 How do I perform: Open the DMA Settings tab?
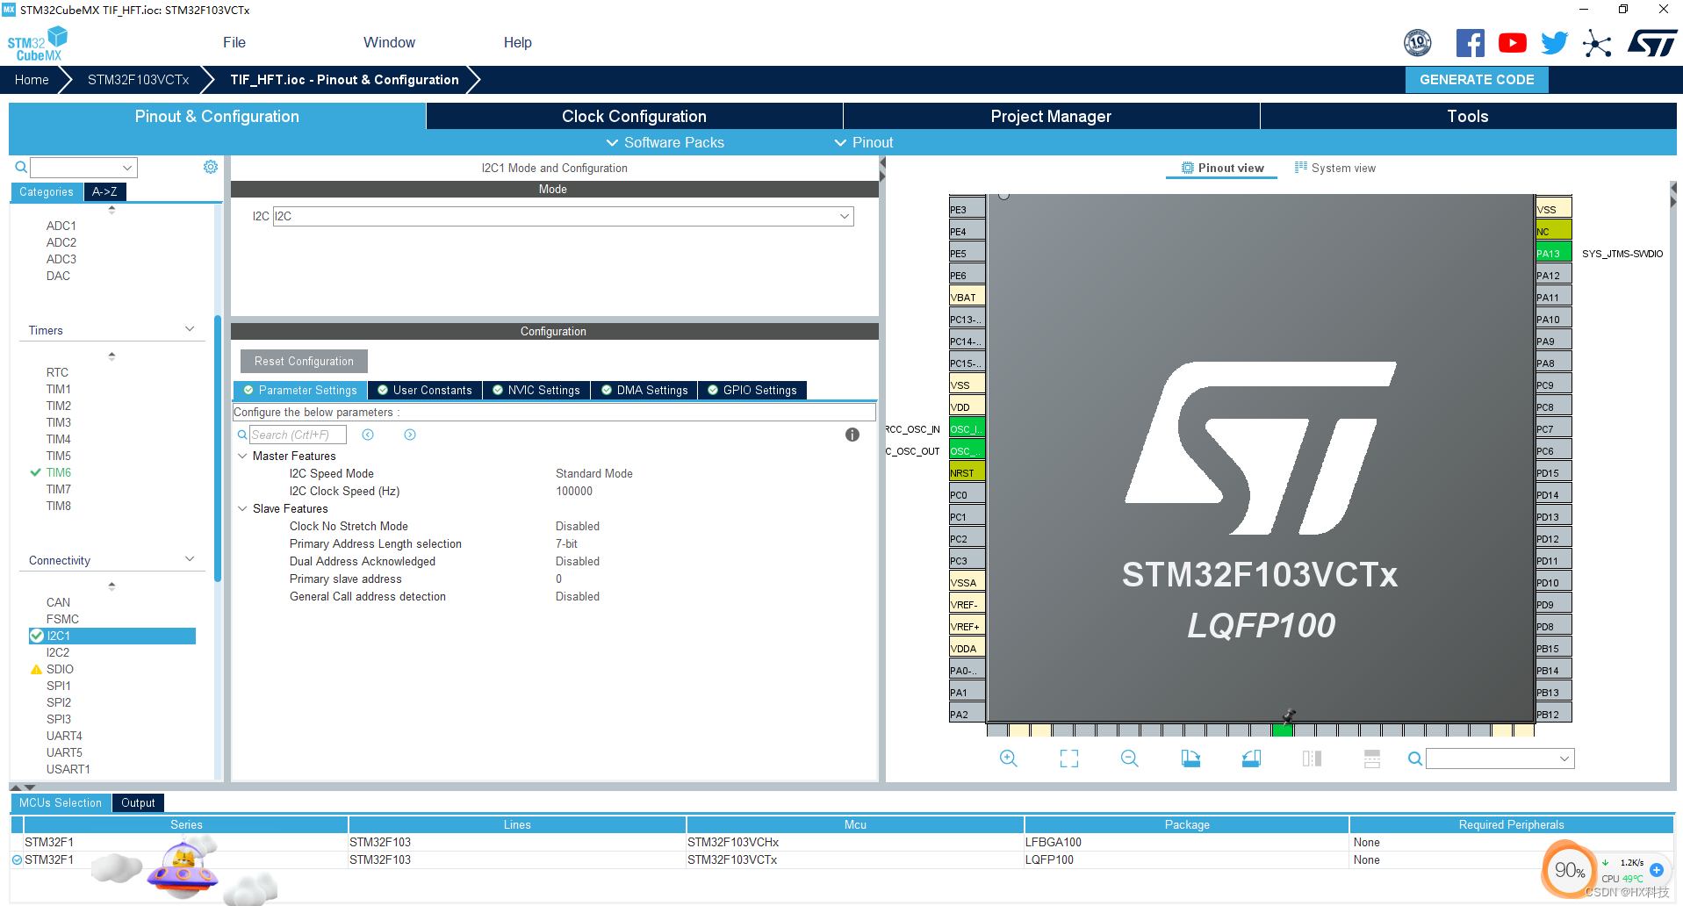[644, 390]
